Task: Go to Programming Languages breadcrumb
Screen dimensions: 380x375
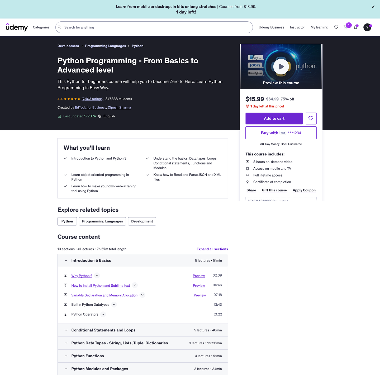Action: click(x=105, y=46)
